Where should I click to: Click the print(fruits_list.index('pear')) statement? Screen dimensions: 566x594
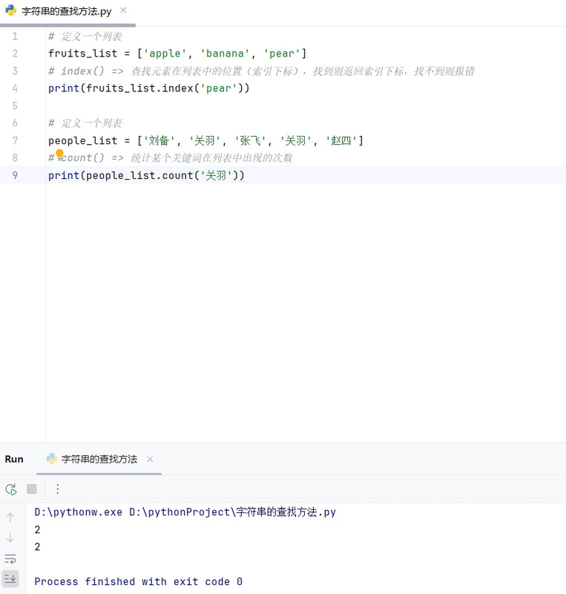(x=149, y=88)
